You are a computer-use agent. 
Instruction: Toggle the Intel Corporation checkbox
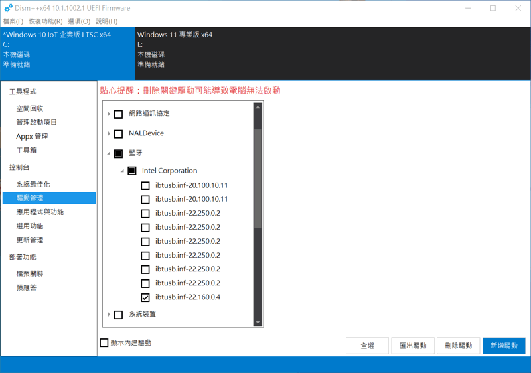(x=132, y=171)
